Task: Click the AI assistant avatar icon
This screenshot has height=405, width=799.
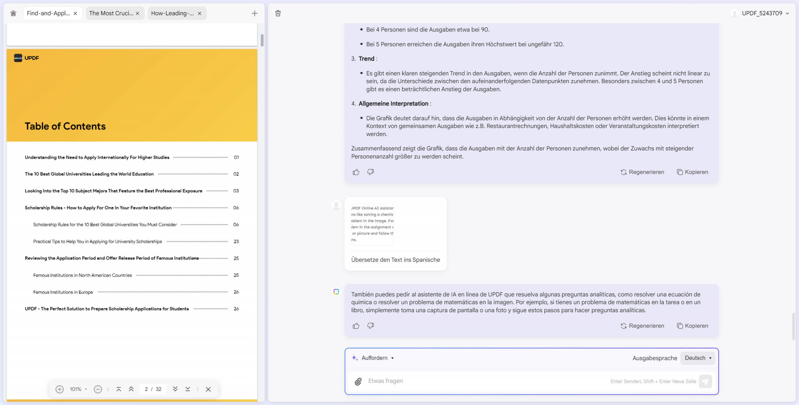Action: pyautogui.click(x=336, y=292)
